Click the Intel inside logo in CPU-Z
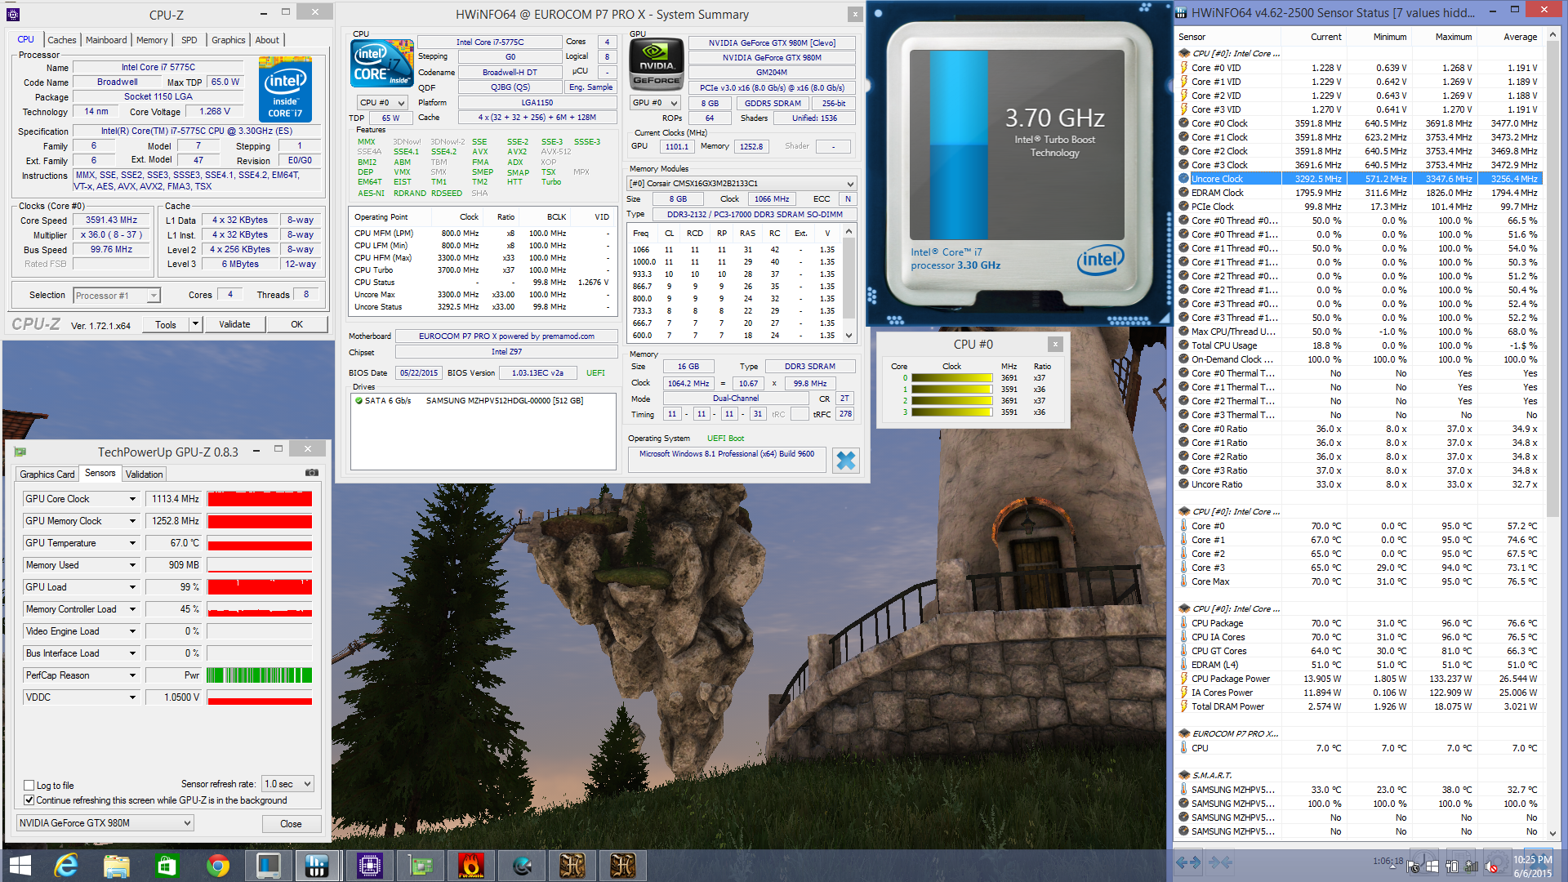Screen dimensions: 1568x882 pos(285,90)
